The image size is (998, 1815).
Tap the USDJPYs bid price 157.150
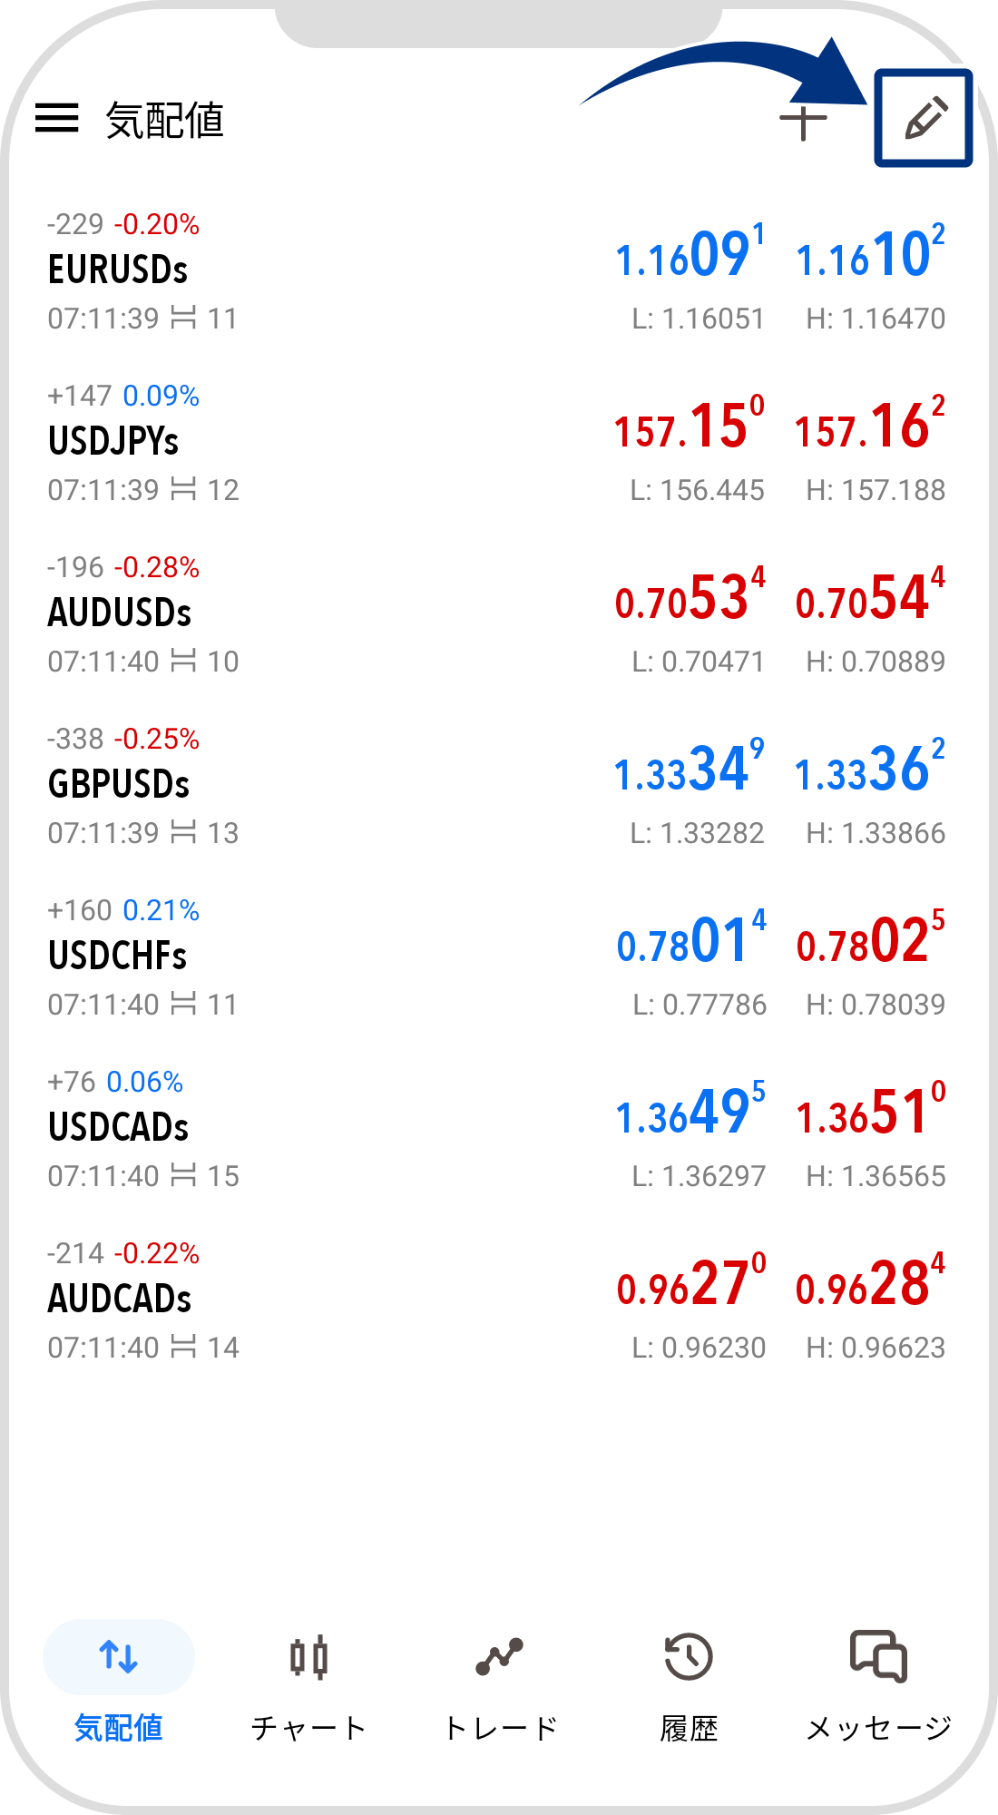(x=690, y=427)
